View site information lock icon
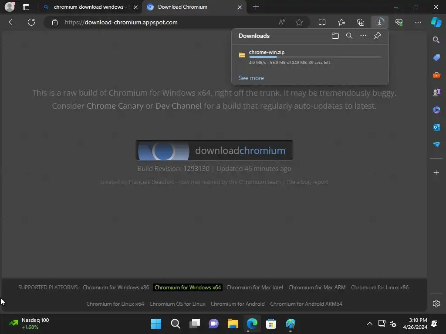This screenshot has height=334, width=446. tap(55, 22)
